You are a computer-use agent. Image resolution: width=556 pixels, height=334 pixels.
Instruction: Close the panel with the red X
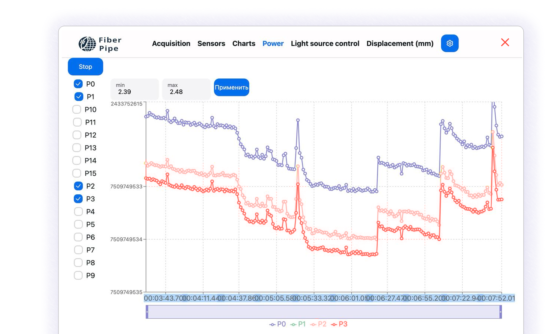[x=505, y=42]
